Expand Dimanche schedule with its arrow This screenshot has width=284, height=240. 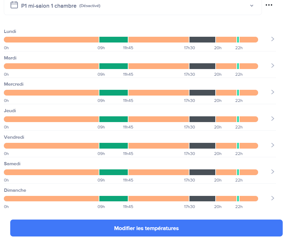coord(272,198)
